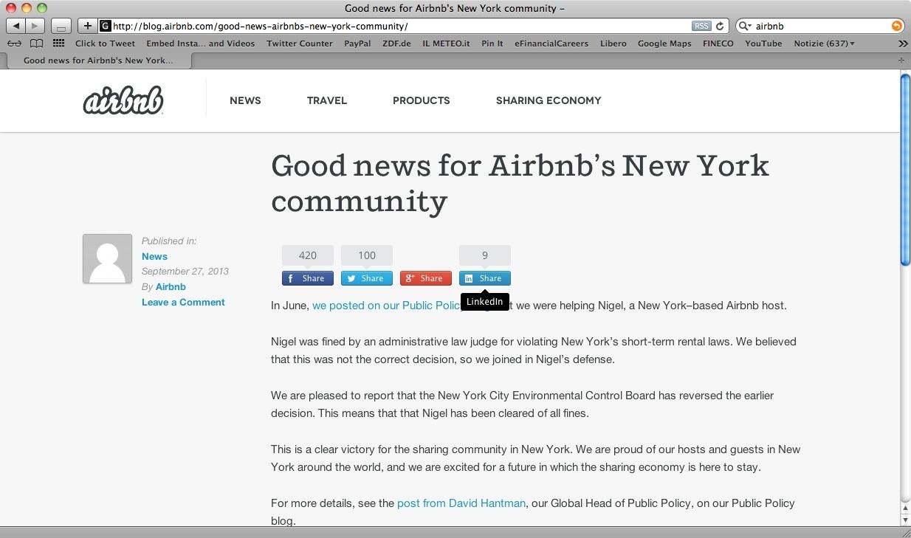Screen dimensions: 911x538
Task: Click the Leave a Comment link
Action: coord(183,302)
